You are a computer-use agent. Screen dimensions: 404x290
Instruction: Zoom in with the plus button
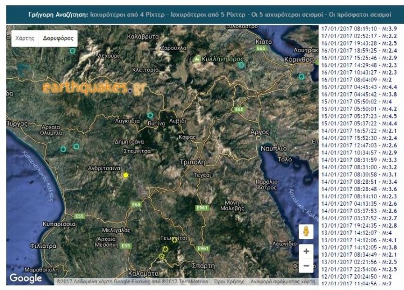(306, 251)
